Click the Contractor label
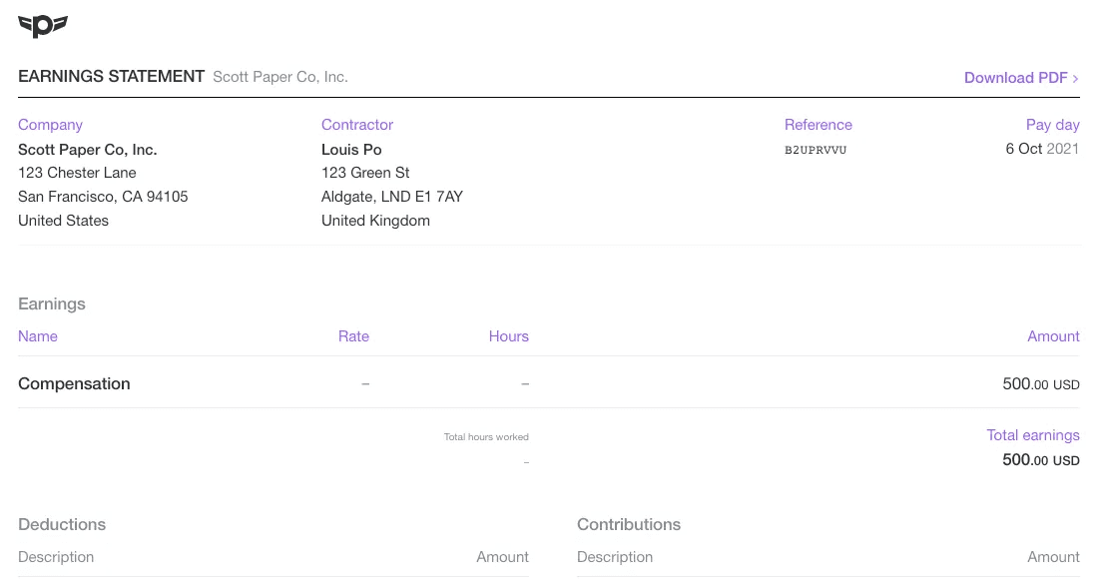 [357, 125]
